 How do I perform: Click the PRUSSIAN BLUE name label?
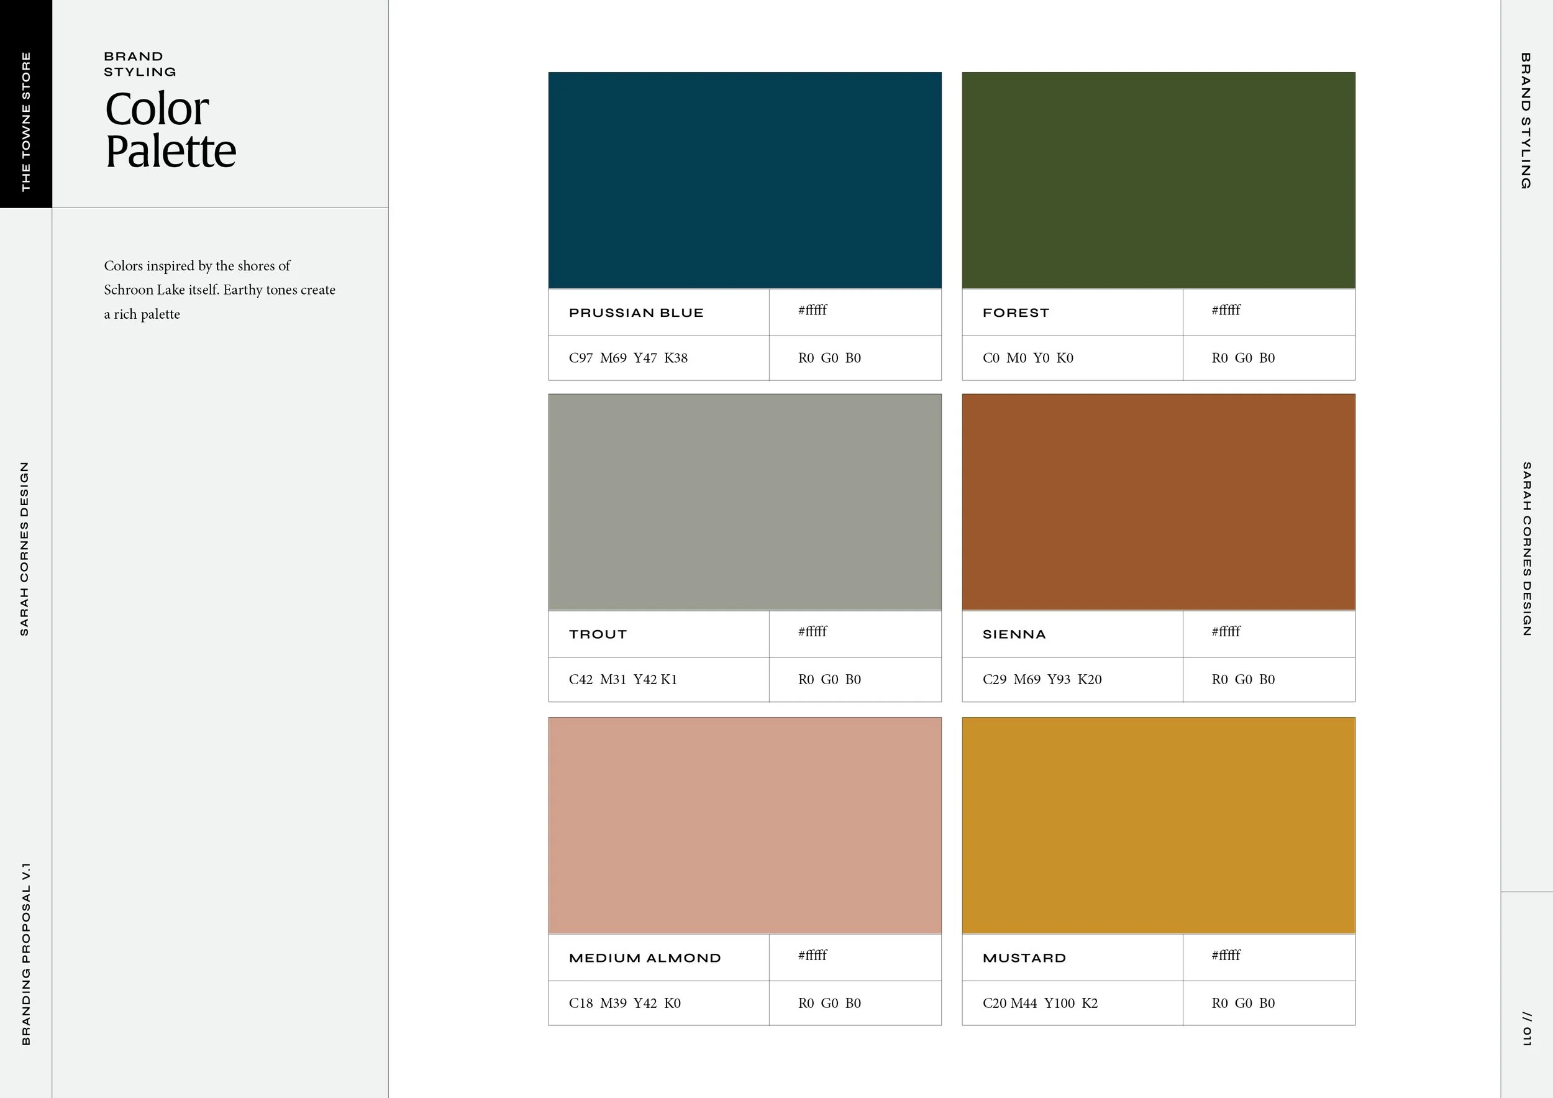[637, 312]
